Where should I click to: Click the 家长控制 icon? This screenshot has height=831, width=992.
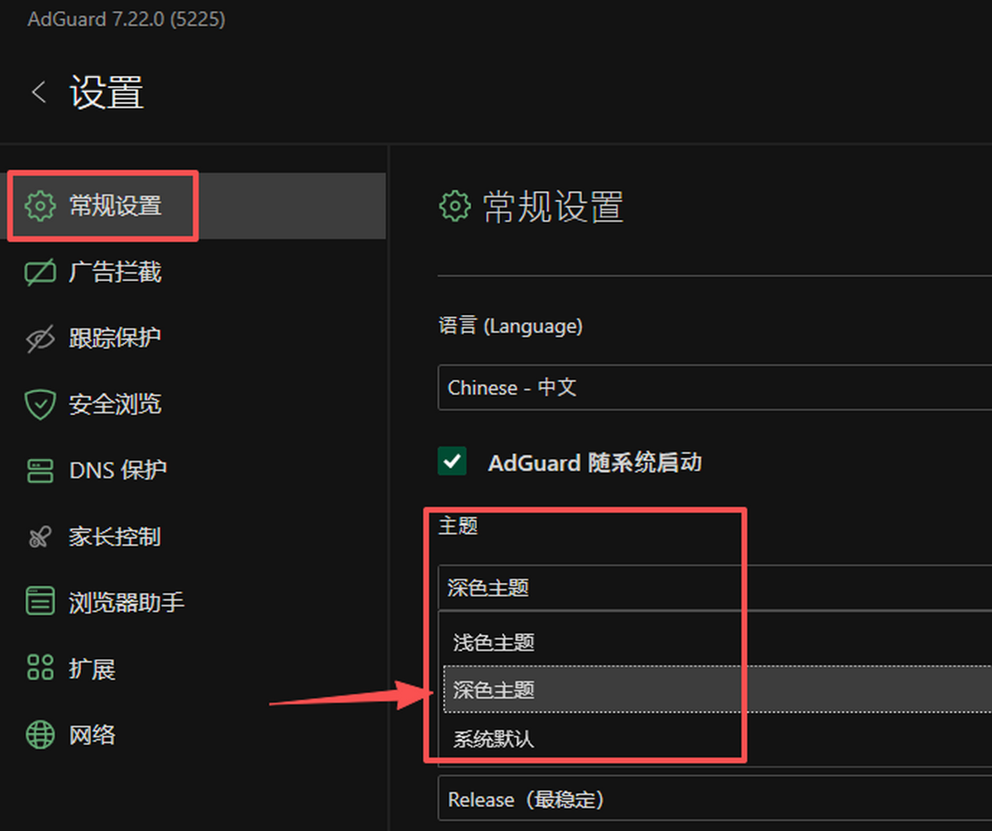(40, 537)
